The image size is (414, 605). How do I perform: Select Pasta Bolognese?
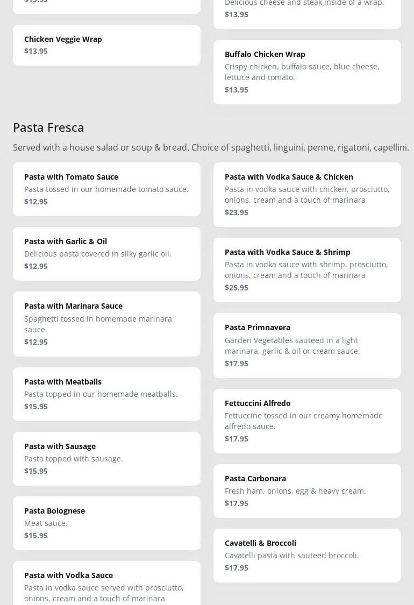pyautogui.click(x=106, y=523)
